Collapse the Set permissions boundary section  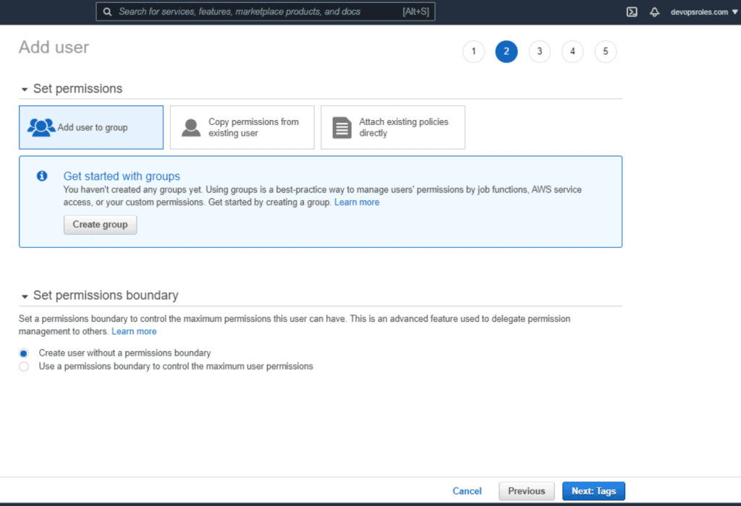(24, 295)
